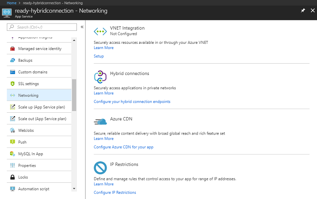Image resolution: width=317 pixels, height=199 pixels.
Task: Click the Custom domains icon
Action: pos(13,72)
